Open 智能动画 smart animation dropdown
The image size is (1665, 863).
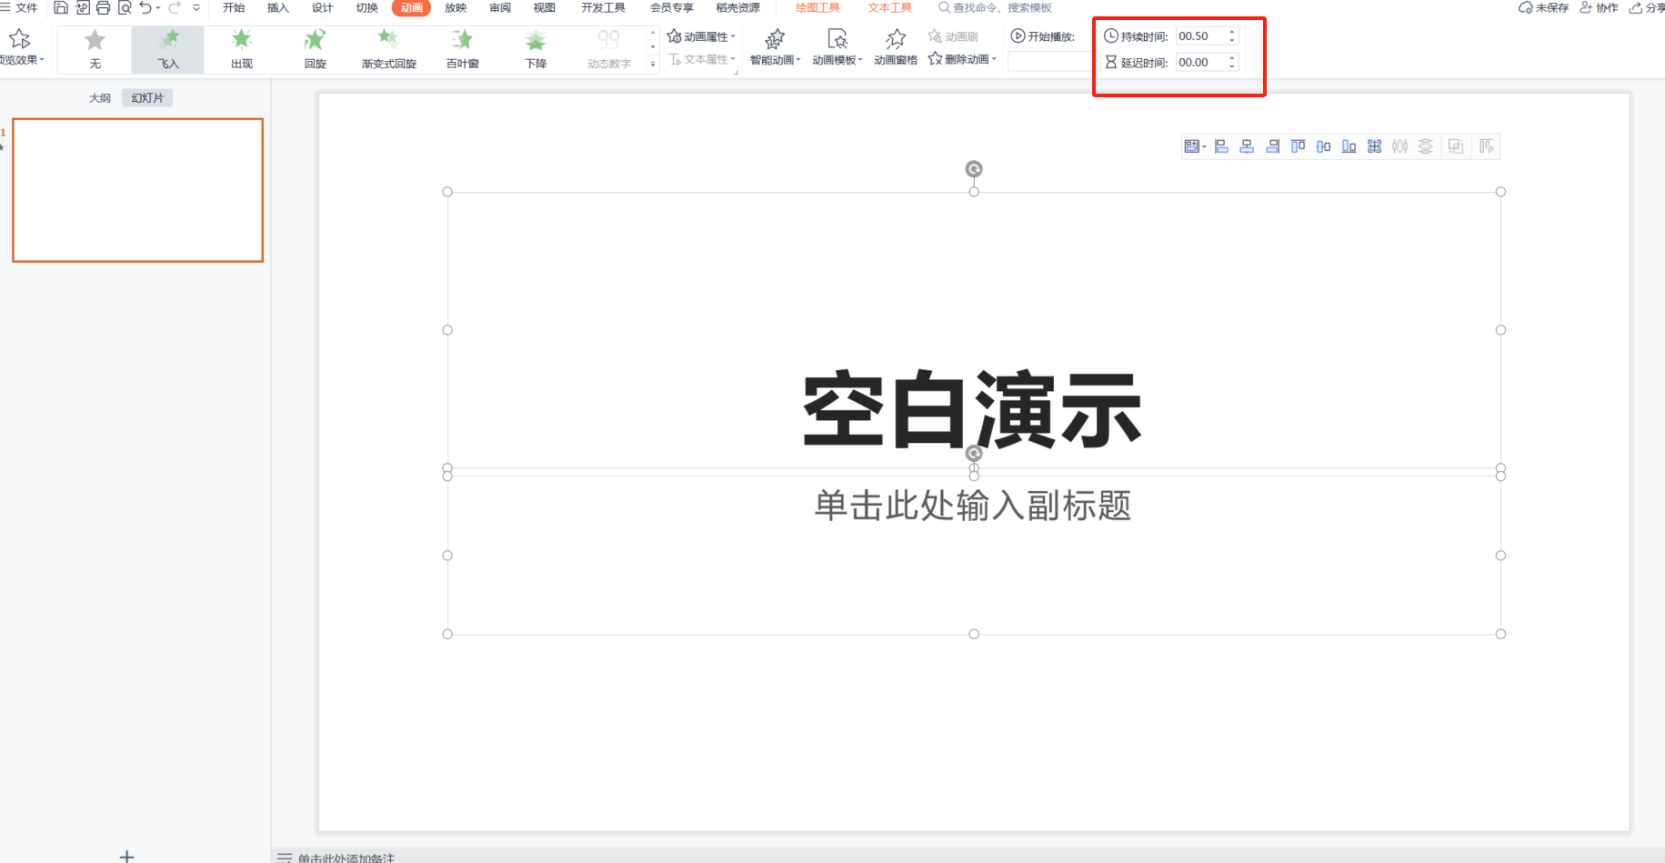pyautogui.click(x=775, y=47)
